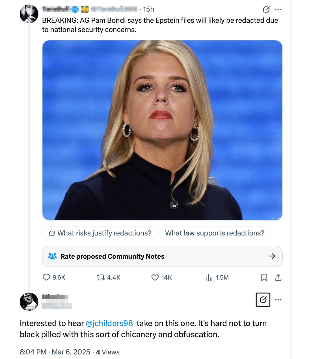Open Grok icon on the top tweet
Screen dimensions: 311x359
point(266,9)
